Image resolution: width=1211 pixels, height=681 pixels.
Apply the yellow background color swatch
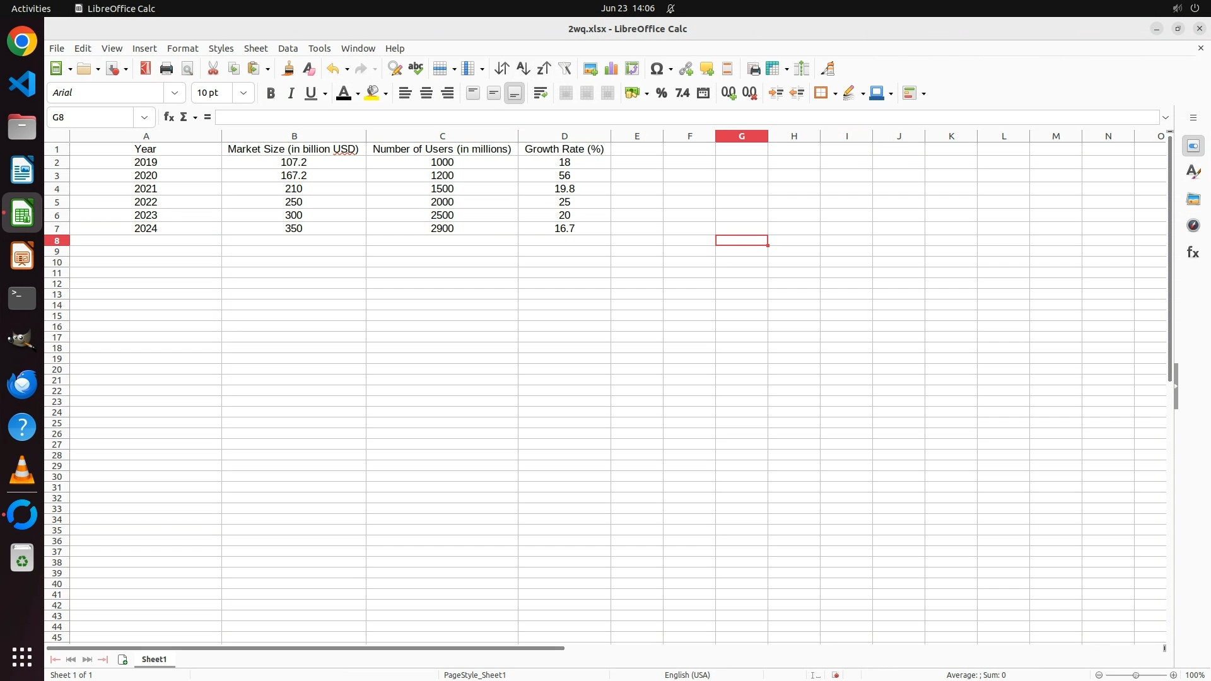[372, 93]
